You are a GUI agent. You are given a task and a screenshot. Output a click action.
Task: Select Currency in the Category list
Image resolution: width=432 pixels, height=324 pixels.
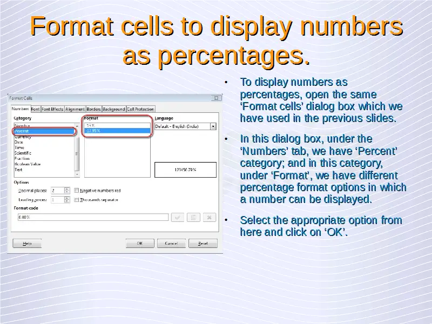[23, 137]
